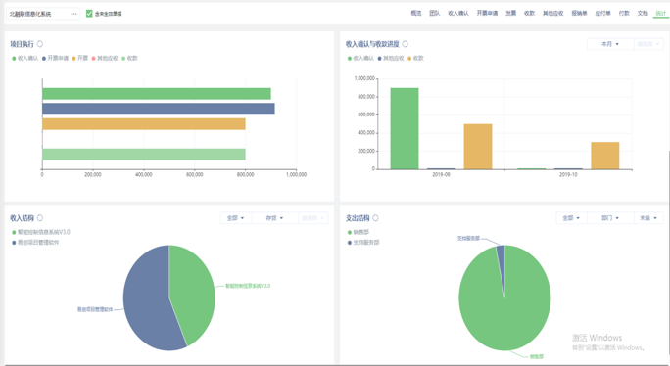
Task: Click the orange 开票 horizontal bar
Action: pos(144,124)
